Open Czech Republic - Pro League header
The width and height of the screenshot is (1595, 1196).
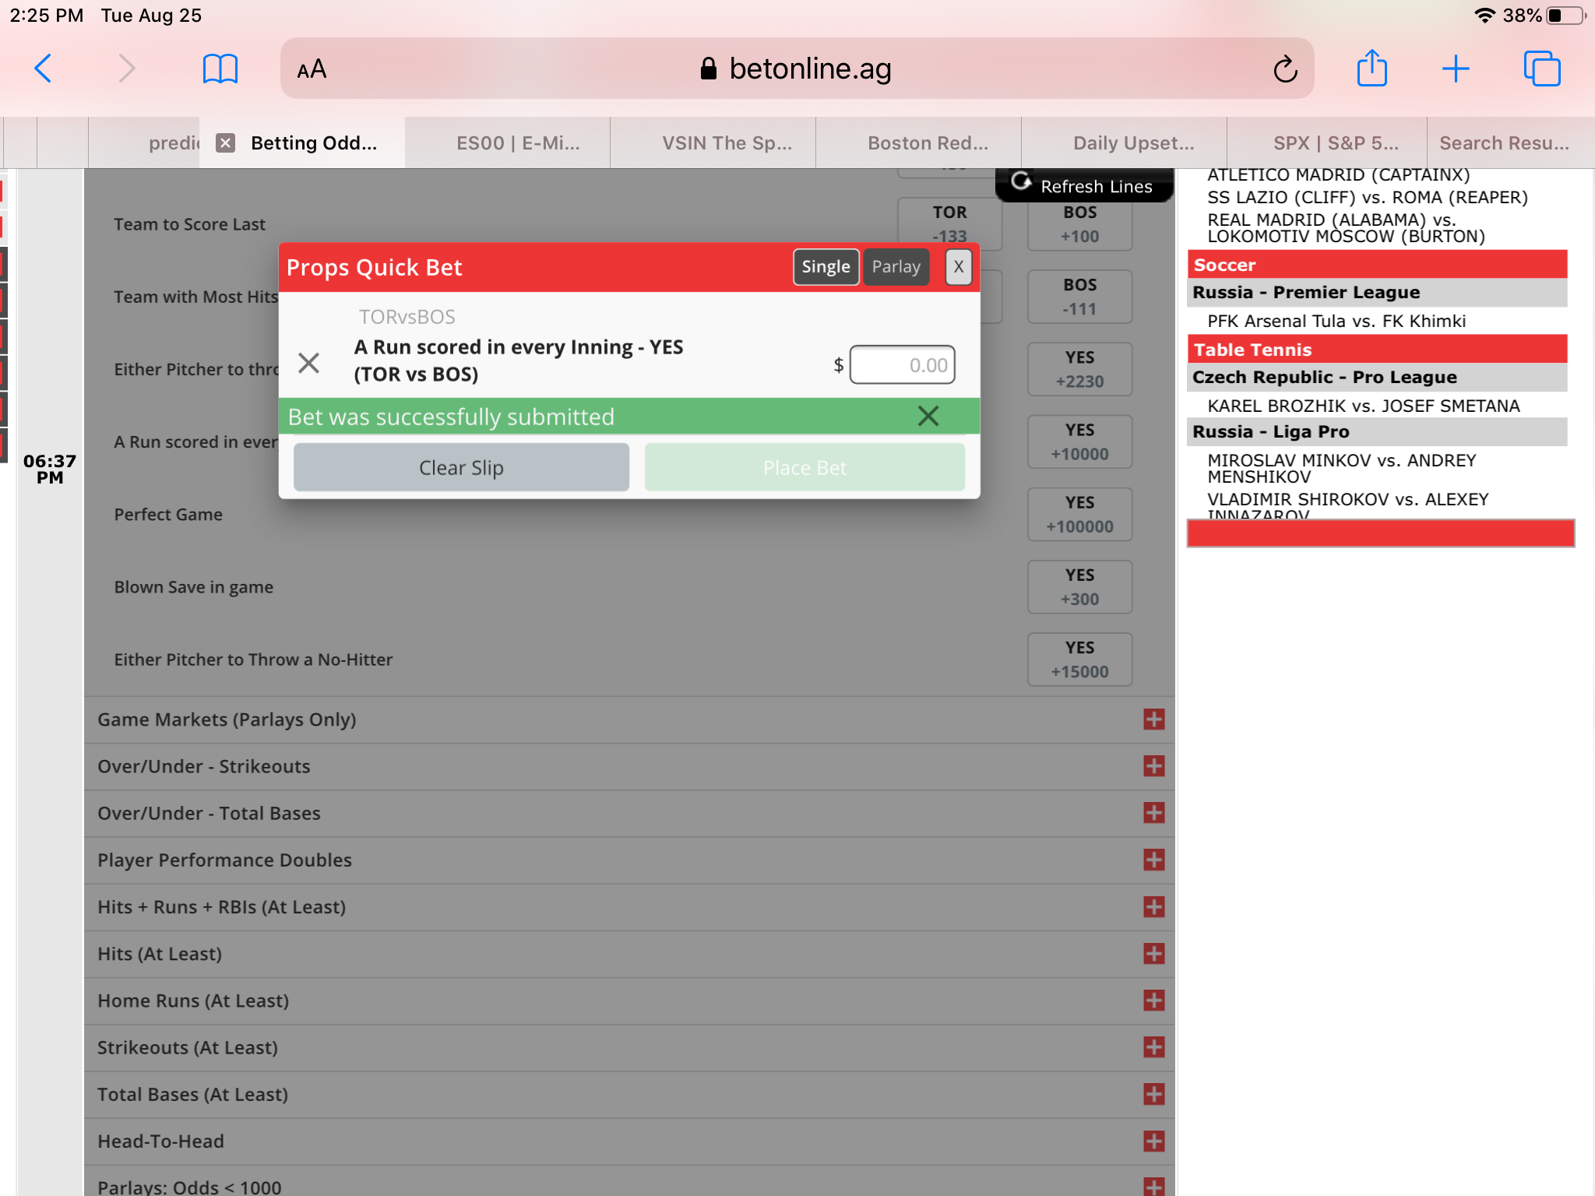coord(1377,378)
